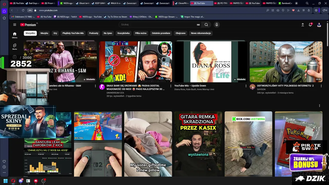Switch to the BanduraCar tab
This screenshot has height=185, width=329.
[285, 3]
